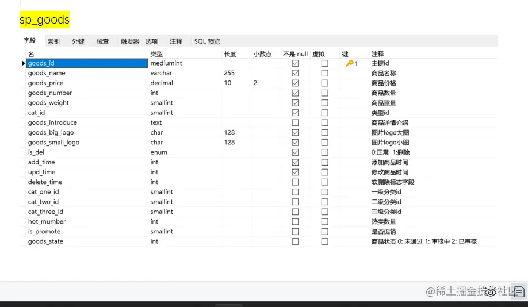Click the varchar type cell
This screenshot has width=528, height=307.
161,73
